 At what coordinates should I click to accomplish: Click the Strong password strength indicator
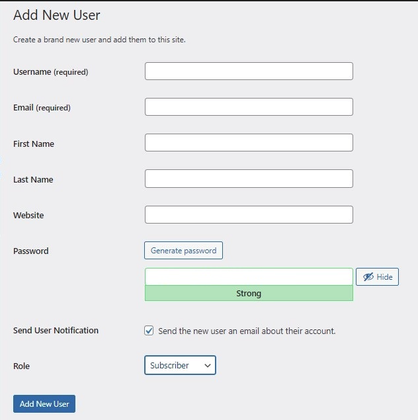pyautogui.click(x=249, y=293)
